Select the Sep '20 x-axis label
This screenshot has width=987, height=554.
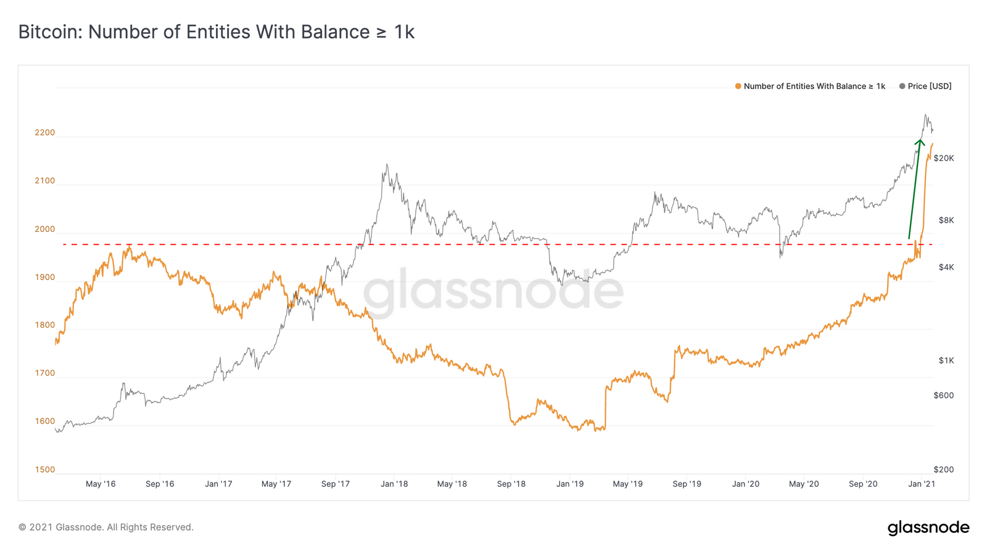[x=863, y=484]
